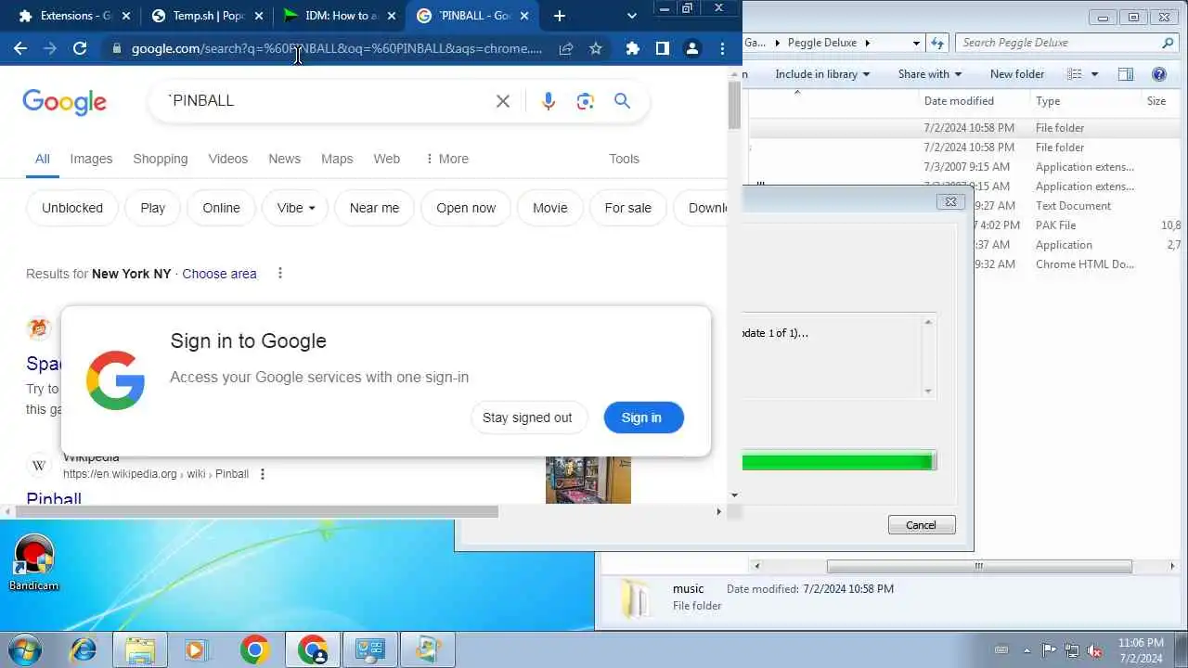
Task: Change view icon in Explorer toolbar
Action: tap(1075, 74)
